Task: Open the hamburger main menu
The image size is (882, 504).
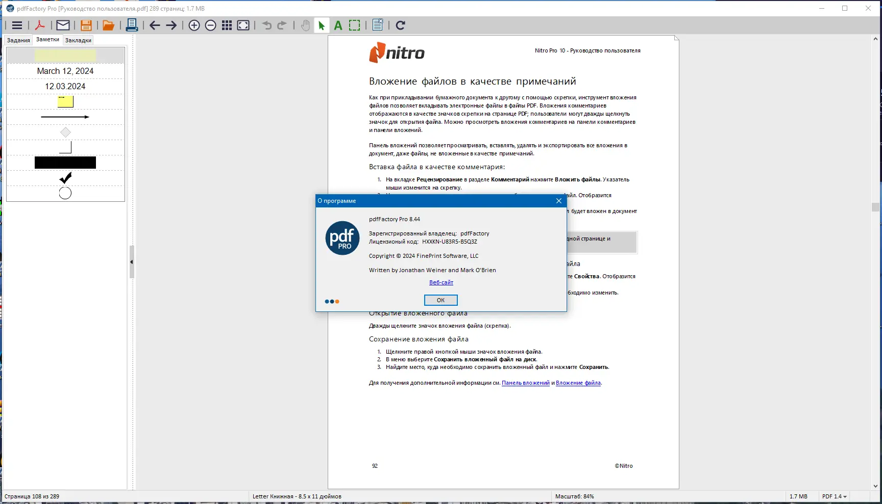Action: tap(17, 25)
